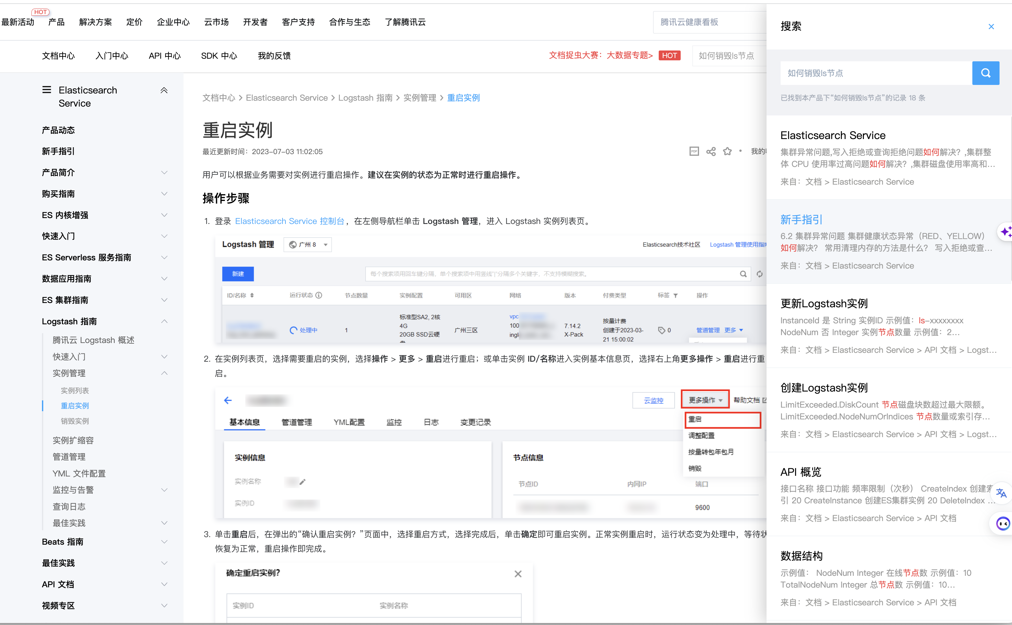
Task: Open the 实例扩缩容 sidebar page
Action: (x=73, y=440)
